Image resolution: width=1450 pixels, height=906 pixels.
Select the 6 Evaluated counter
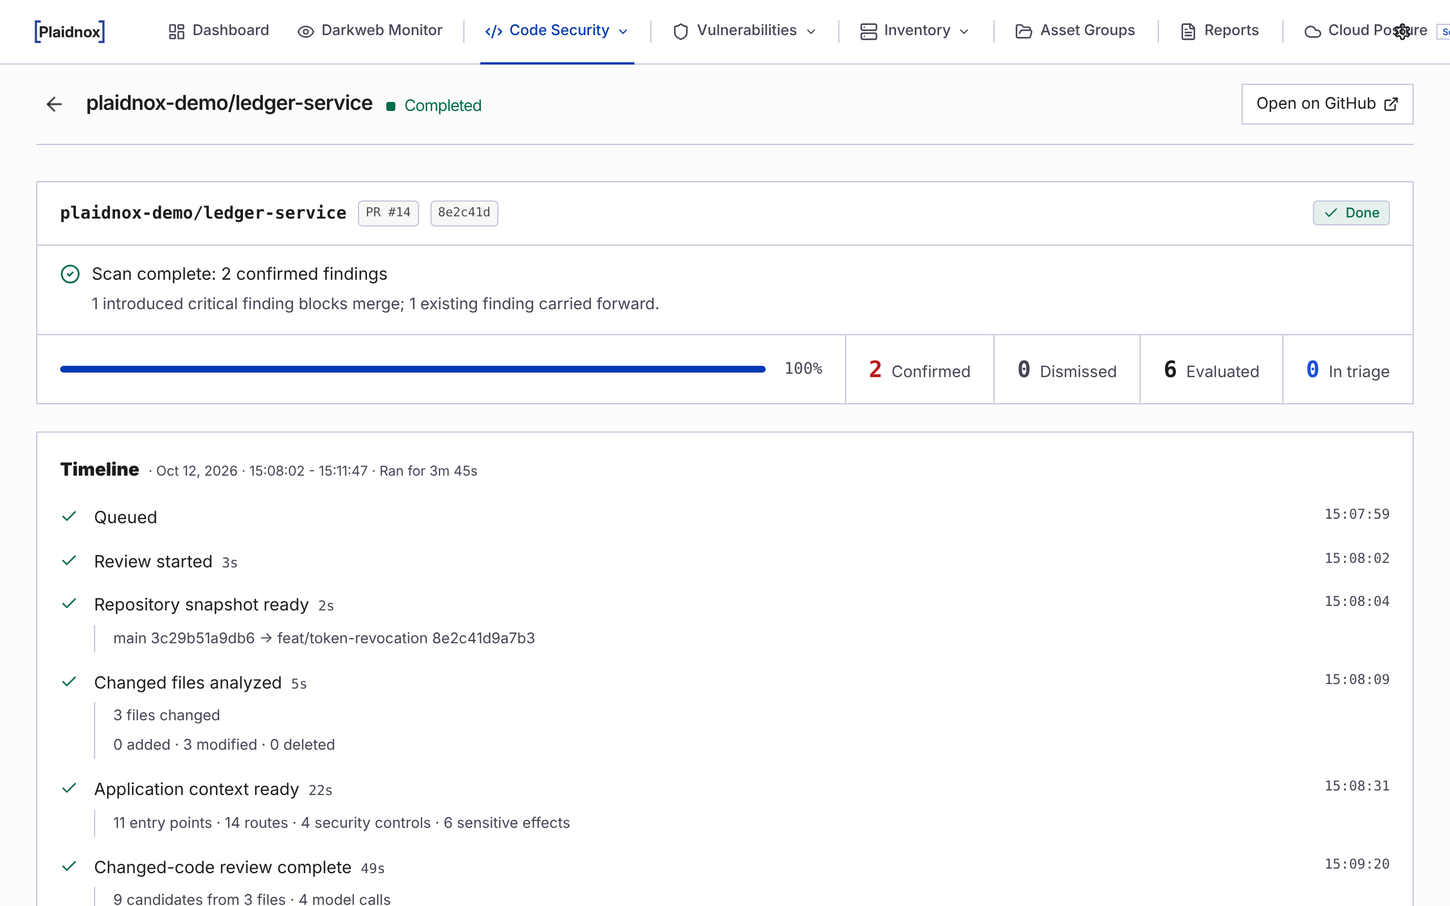click(x=1211, y=370)
